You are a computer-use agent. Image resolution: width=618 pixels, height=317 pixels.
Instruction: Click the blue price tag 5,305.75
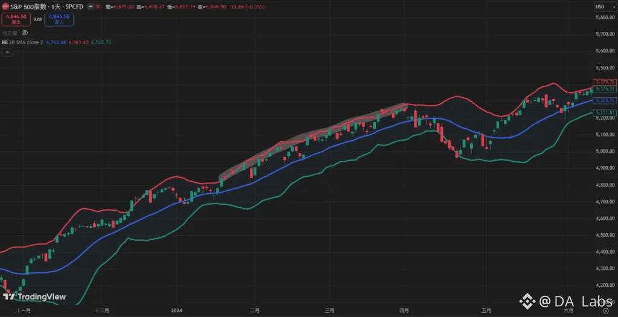[604, 101]
